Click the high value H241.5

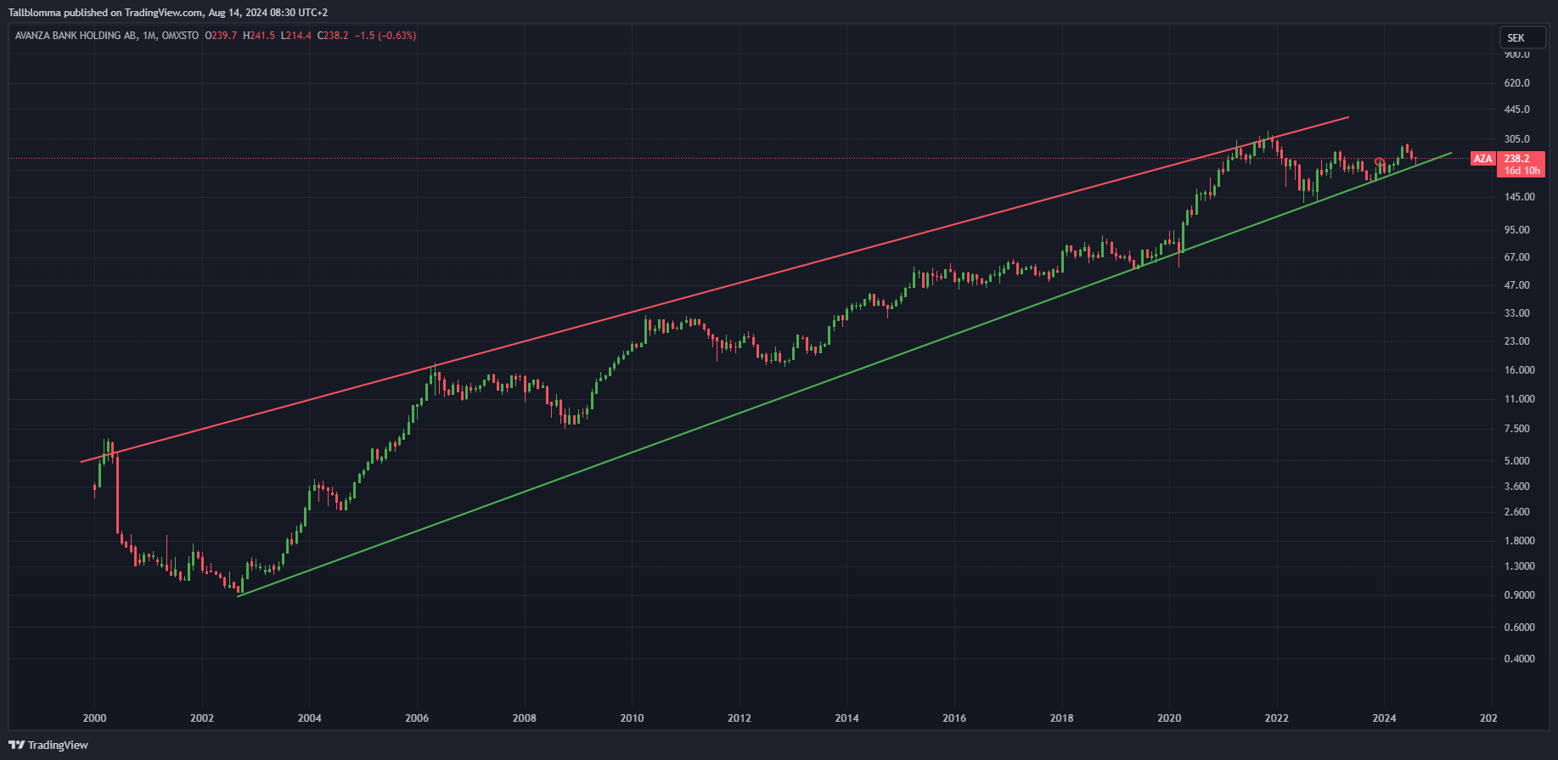259,36
